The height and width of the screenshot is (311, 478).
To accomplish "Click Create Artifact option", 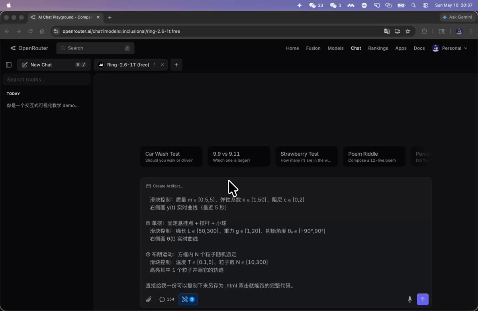I will 165,186.
